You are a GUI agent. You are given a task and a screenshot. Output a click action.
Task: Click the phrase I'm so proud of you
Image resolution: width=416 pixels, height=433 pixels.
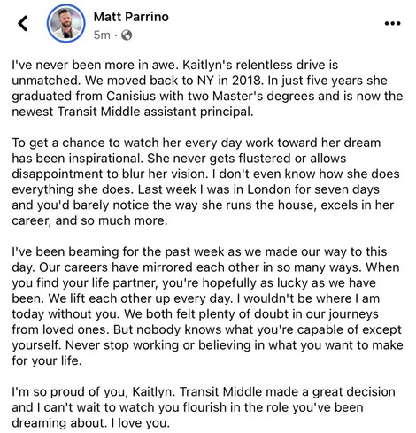click(x=70, y=391)
